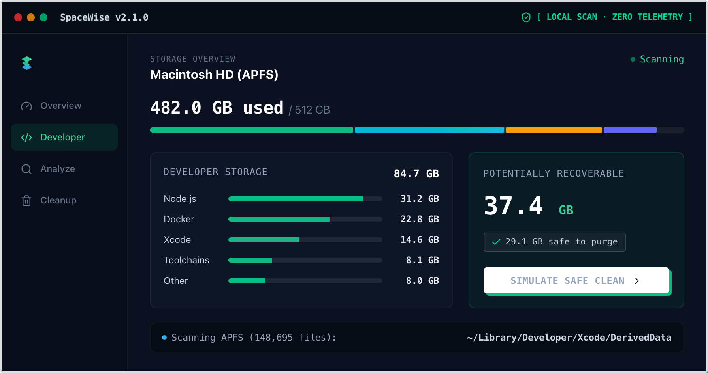Click the checkmark icon in safe to purge badge
This screenshot has width=708, height=373.
click(x=496, y=242)
